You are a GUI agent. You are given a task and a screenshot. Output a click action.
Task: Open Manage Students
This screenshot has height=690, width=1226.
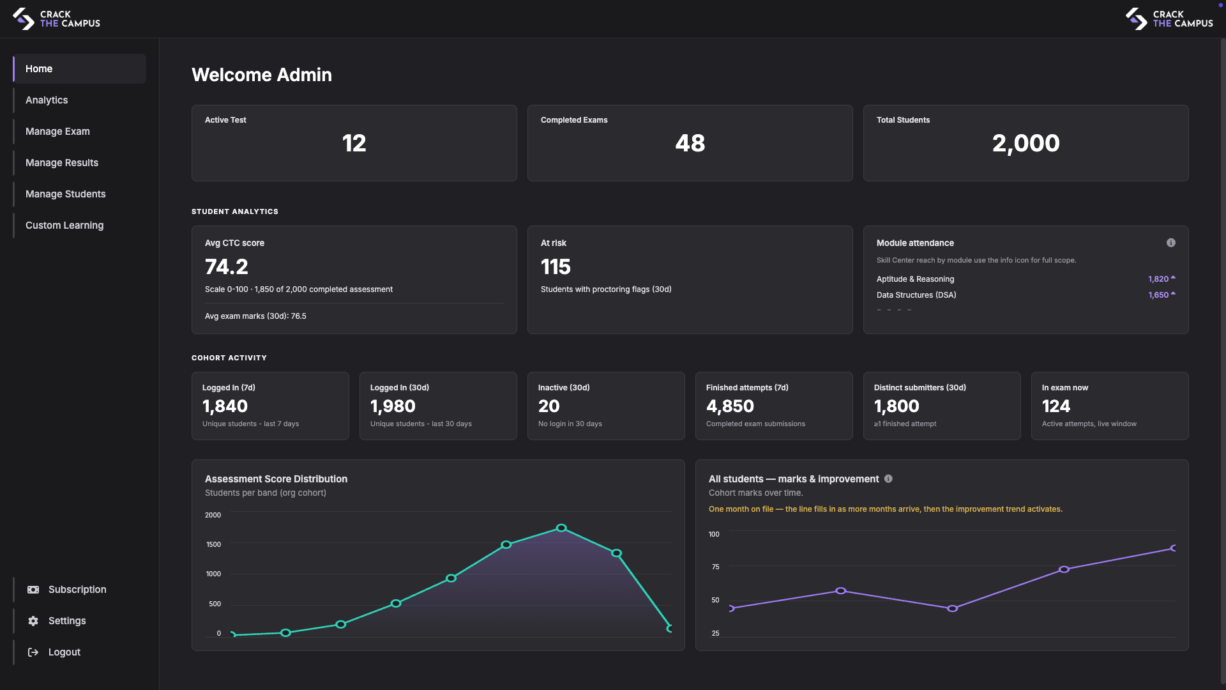coord(65,194)
